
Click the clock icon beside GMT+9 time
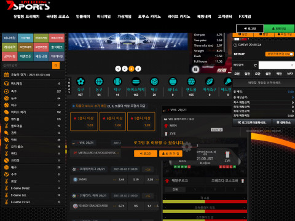pos(235,45)
